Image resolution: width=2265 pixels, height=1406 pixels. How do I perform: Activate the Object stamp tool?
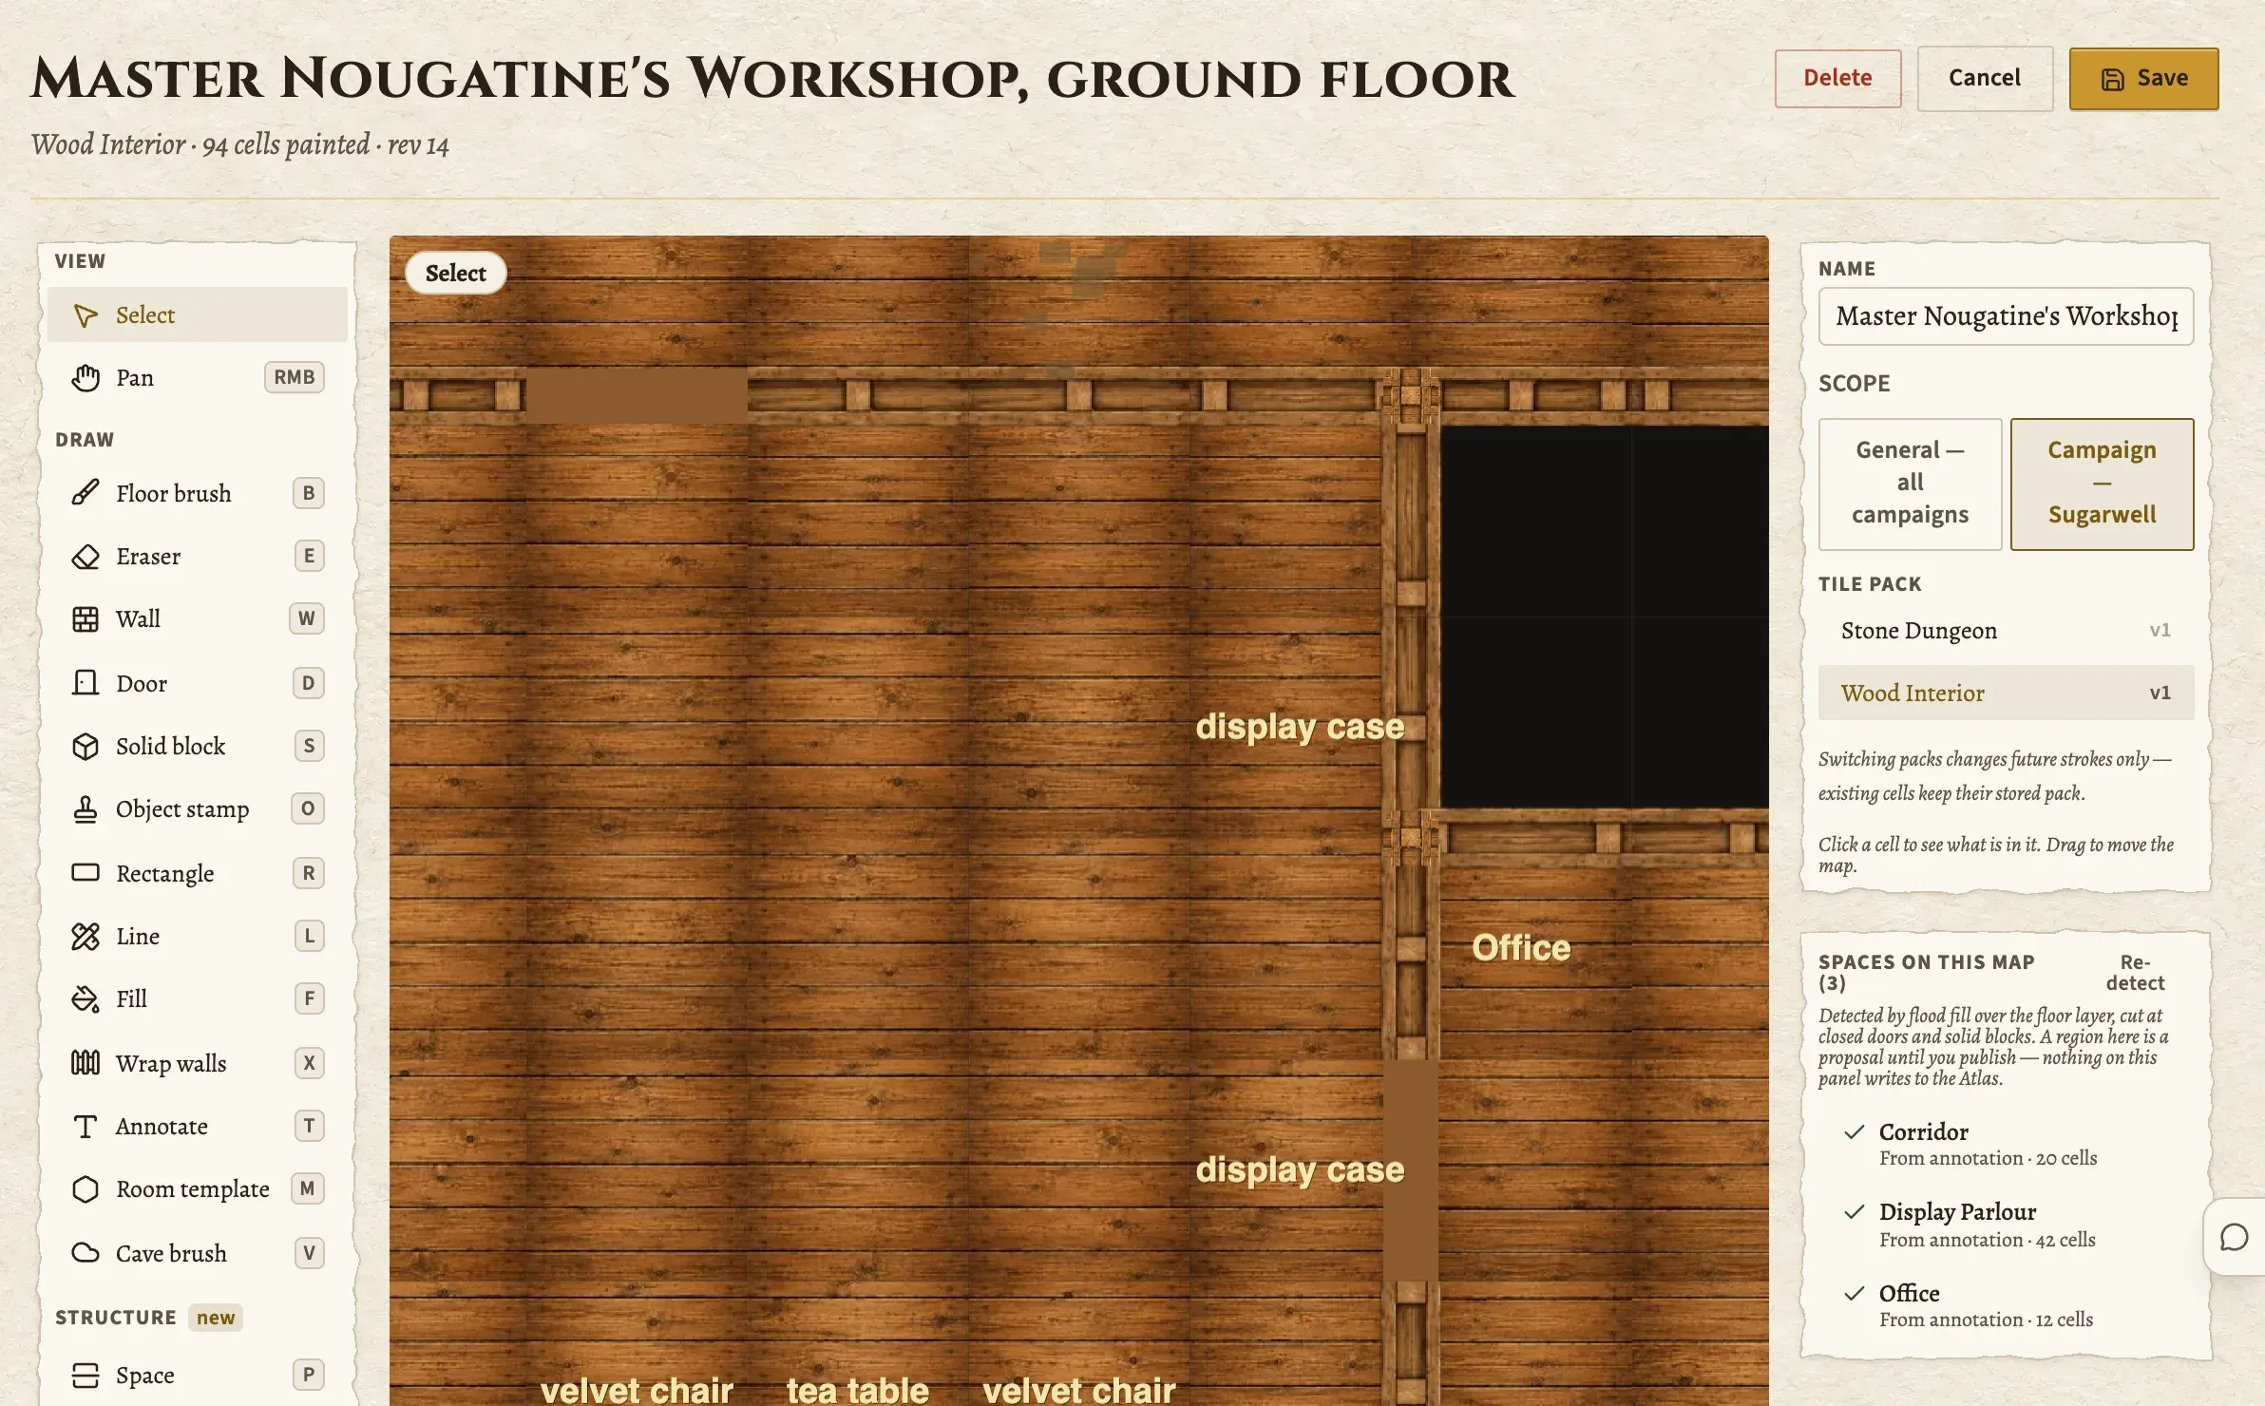(197, 808)
